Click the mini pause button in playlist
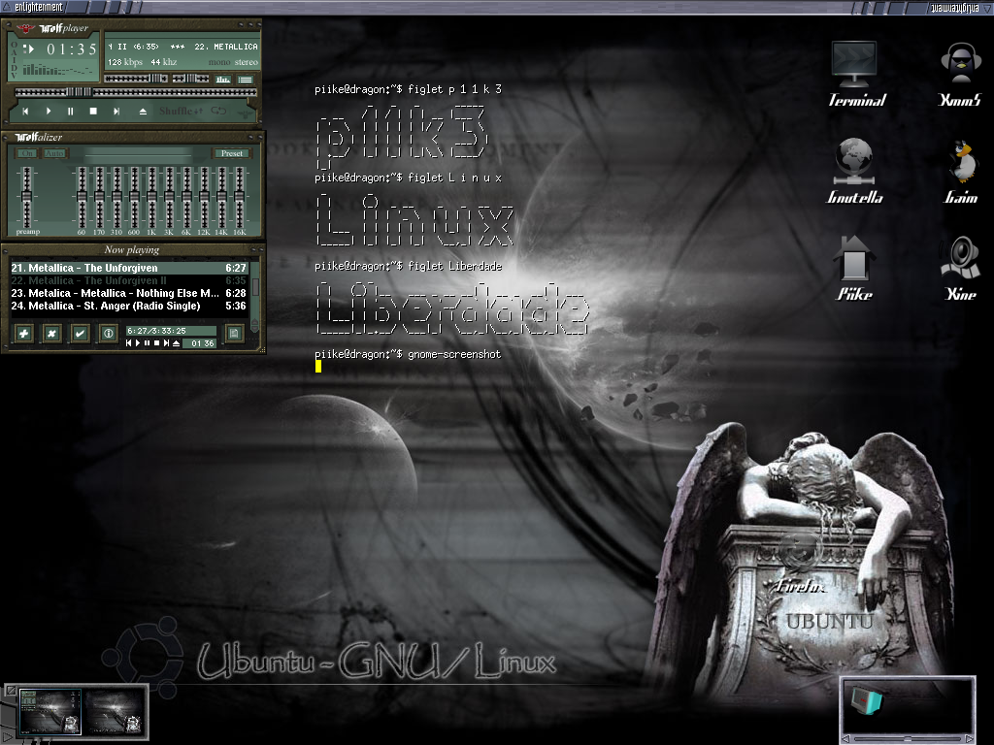 coord(148,343)
